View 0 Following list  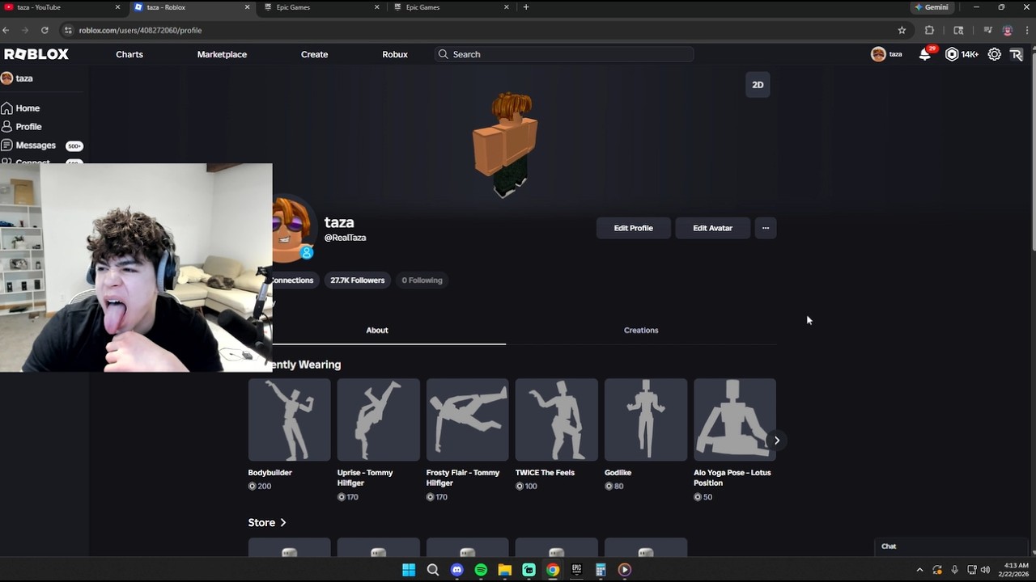click(422, 280)
